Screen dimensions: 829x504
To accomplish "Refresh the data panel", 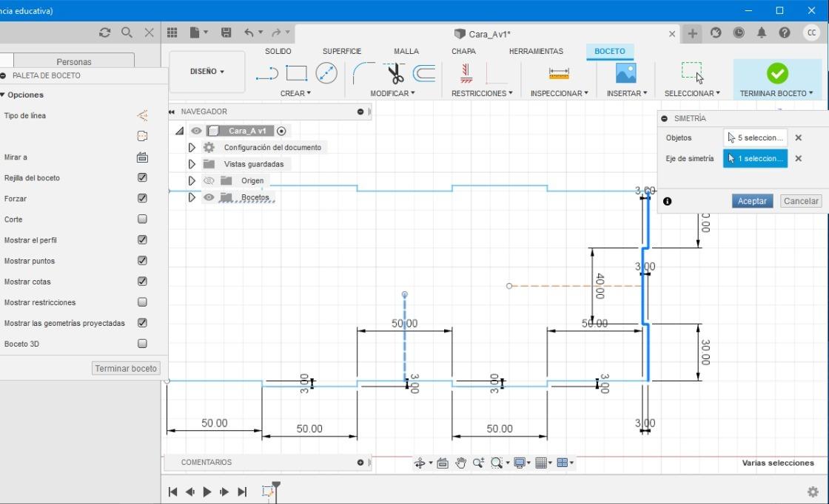I will tap(104, 33).
